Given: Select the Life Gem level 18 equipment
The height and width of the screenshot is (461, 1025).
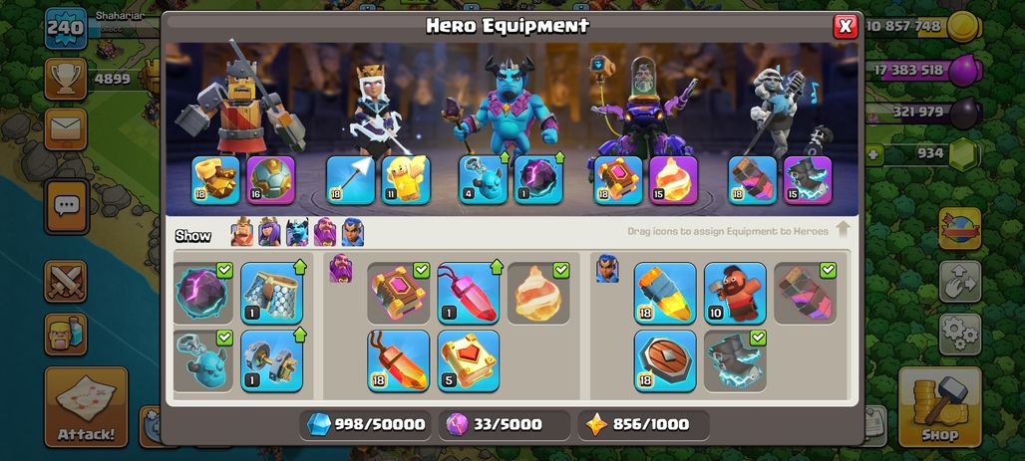Looking at the screenshot, I should (398, 360).
